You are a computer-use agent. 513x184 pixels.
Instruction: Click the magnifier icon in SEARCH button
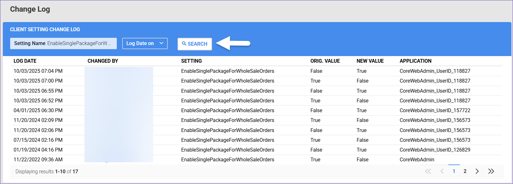pos(184,44)
